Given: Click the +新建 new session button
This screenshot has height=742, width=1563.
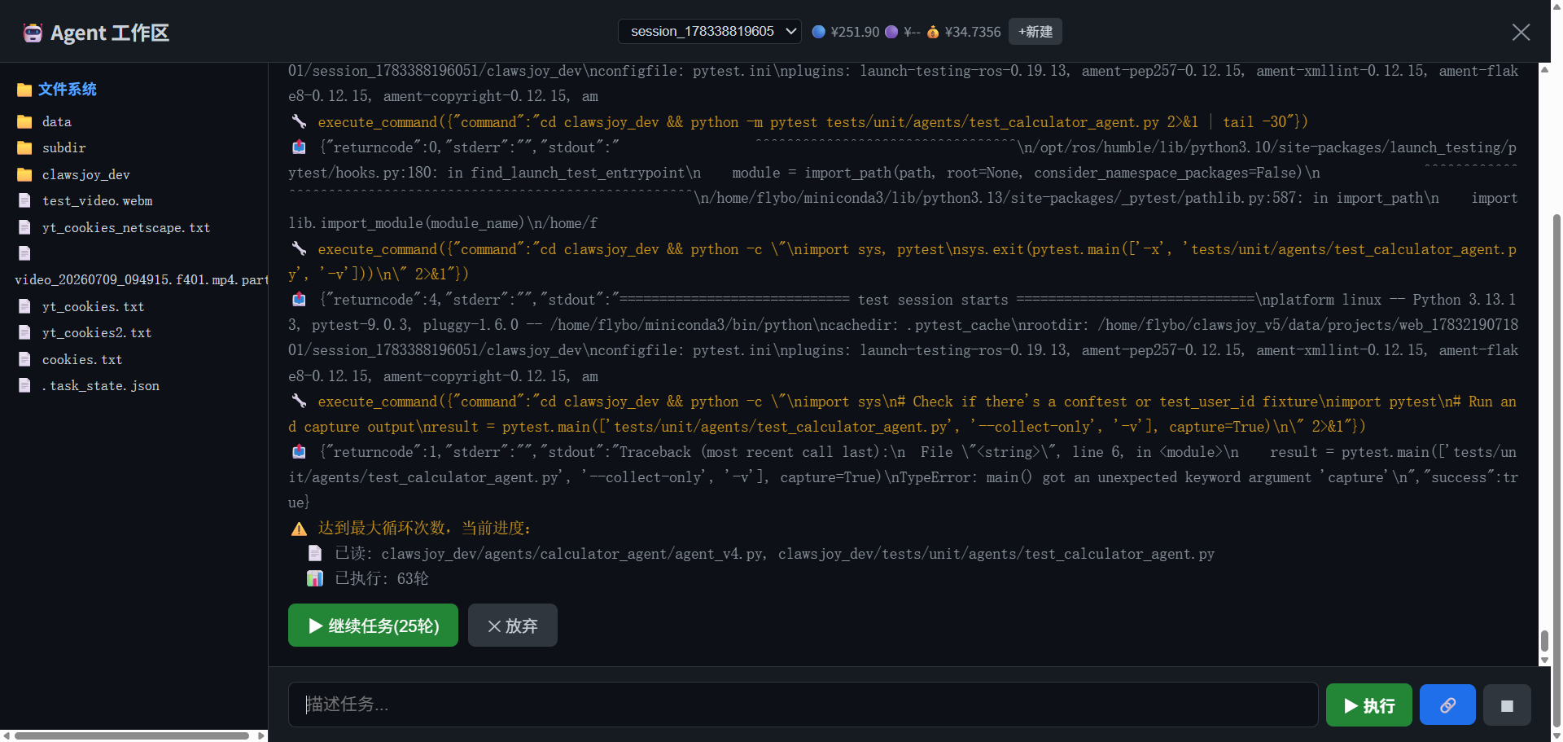Looking at the screenshot, I should click(x=1035, y=32).
